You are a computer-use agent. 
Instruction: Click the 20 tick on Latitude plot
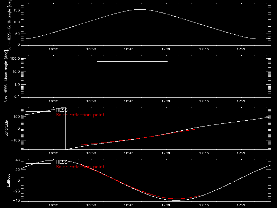point(18,170)
